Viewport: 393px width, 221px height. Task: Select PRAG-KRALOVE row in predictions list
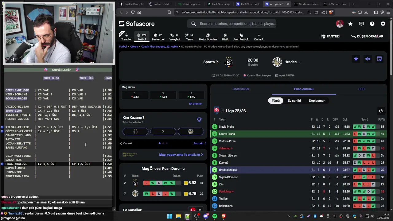coord(58,164)
